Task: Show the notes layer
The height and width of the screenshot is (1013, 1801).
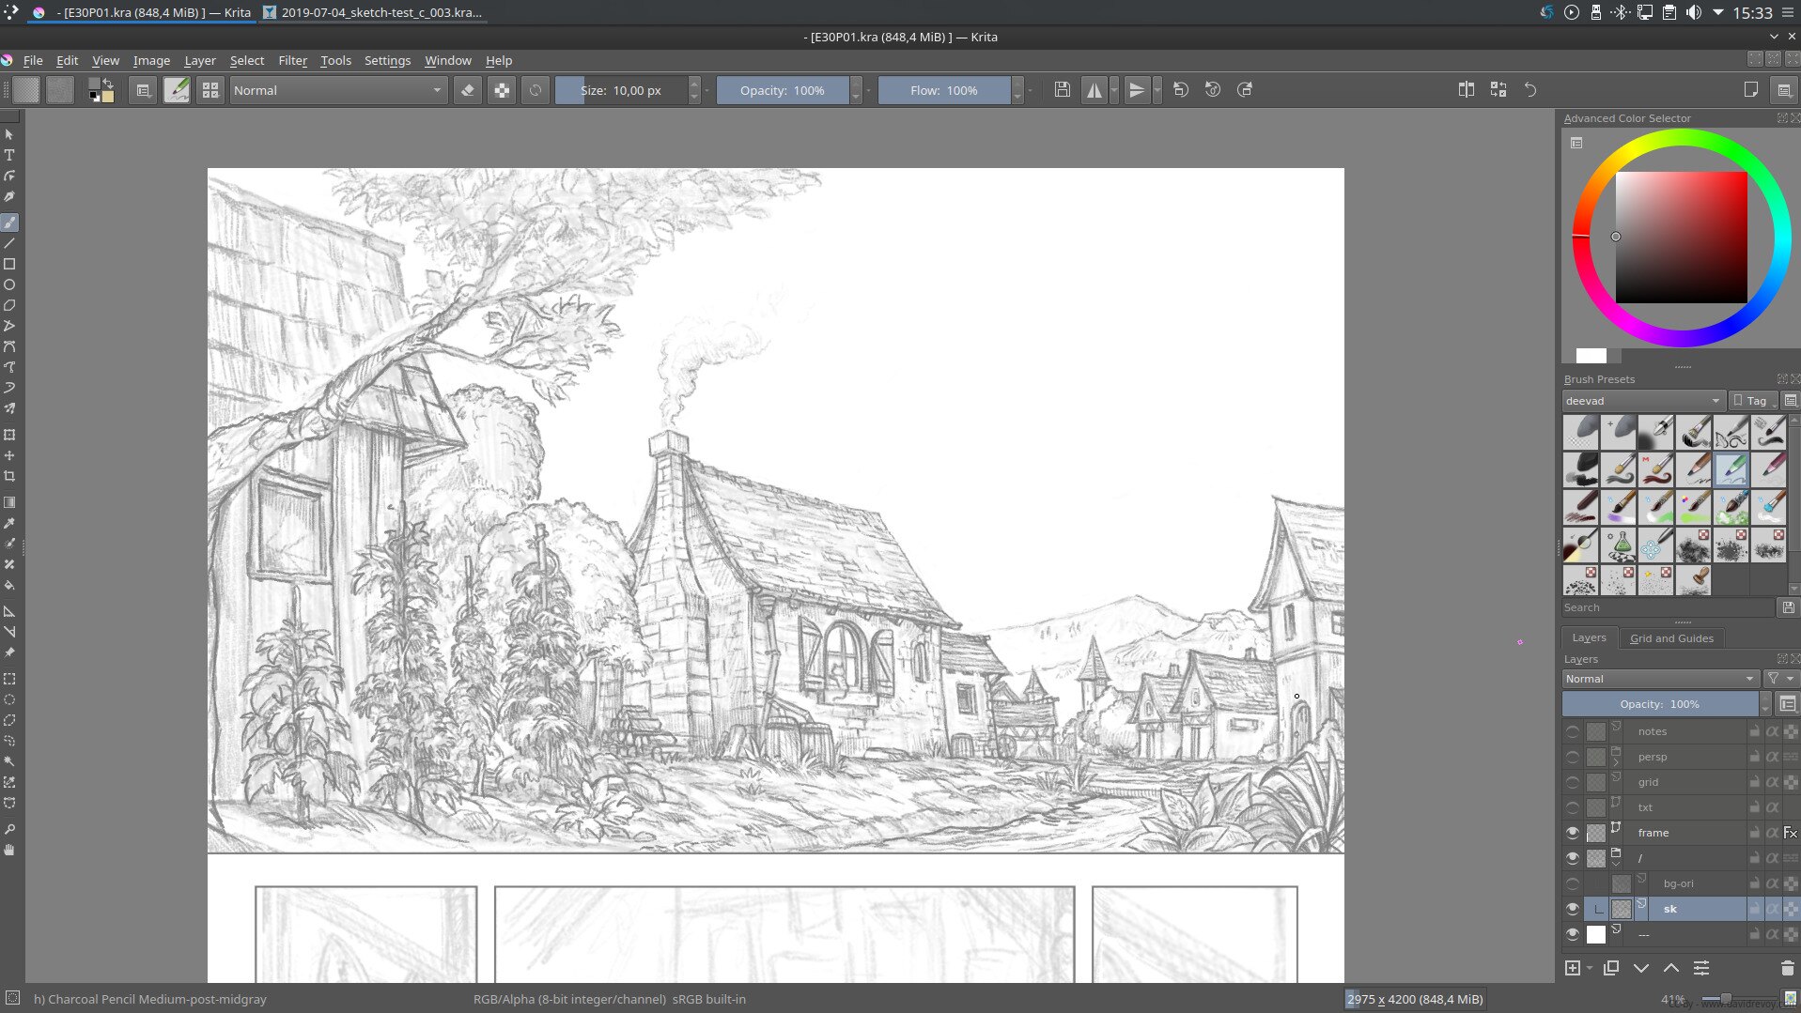Action: [x=1572, y=731]
